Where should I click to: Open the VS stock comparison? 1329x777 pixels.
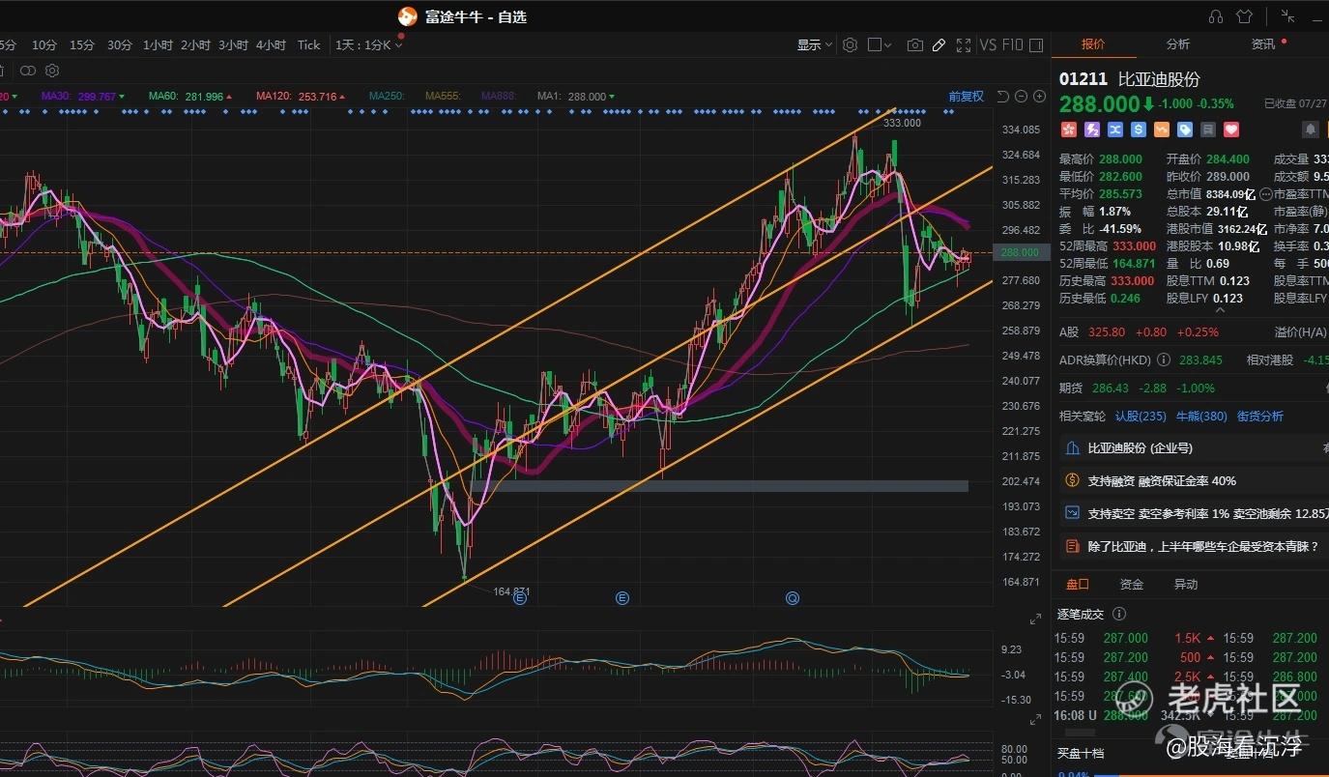click(988, 44)
